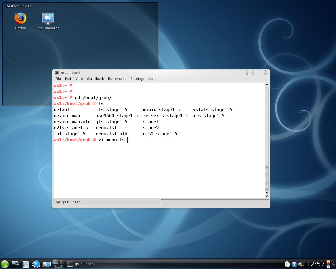Shade the Konsole window with the roll-up button
Viewport: 336px width, 269px height.
253,73
